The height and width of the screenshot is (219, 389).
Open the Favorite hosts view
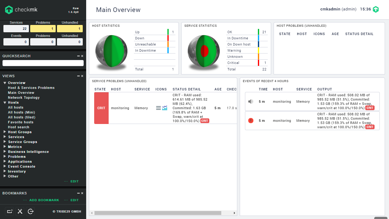[x=21, y=122]
